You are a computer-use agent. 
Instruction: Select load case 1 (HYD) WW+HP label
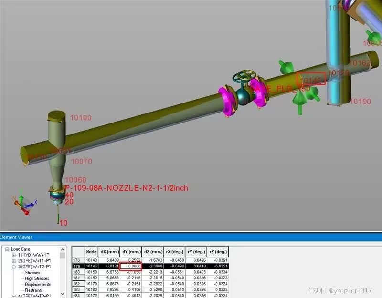33,255
